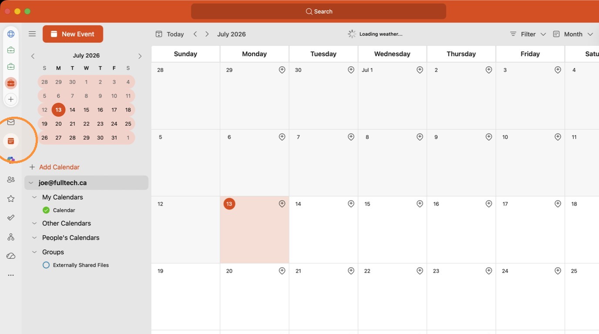Add event on Friday July 3

(x=558, y=70)
